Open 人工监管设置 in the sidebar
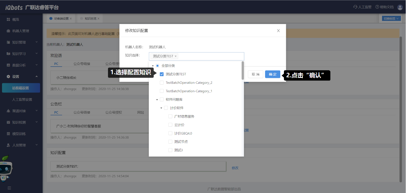 (x=22, y=99)
